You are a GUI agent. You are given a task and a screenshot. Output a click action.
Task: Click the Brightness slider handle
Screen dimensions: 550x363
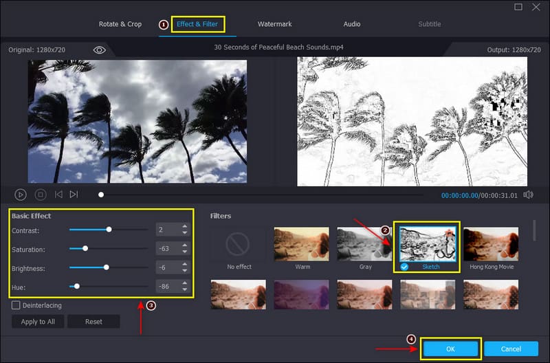click(106, 267)
